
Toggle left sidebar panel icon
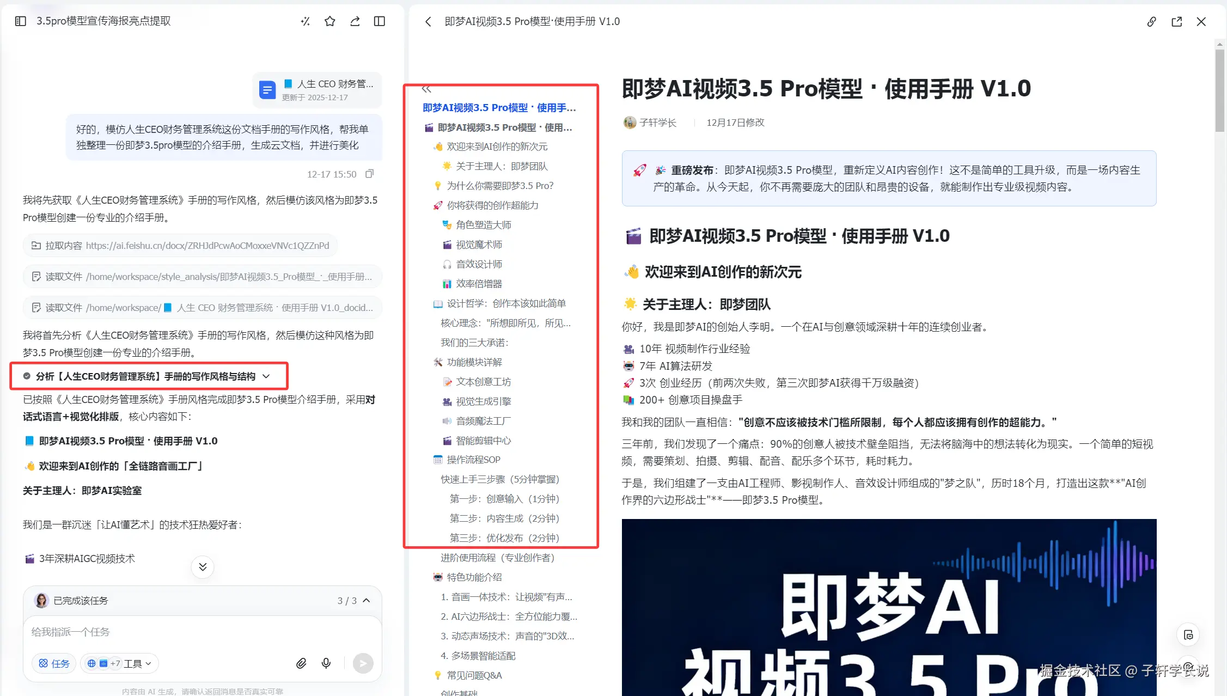tap(21, 21)
